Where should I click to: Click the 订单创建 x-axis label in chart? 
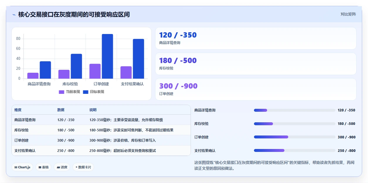coord(101,84)
